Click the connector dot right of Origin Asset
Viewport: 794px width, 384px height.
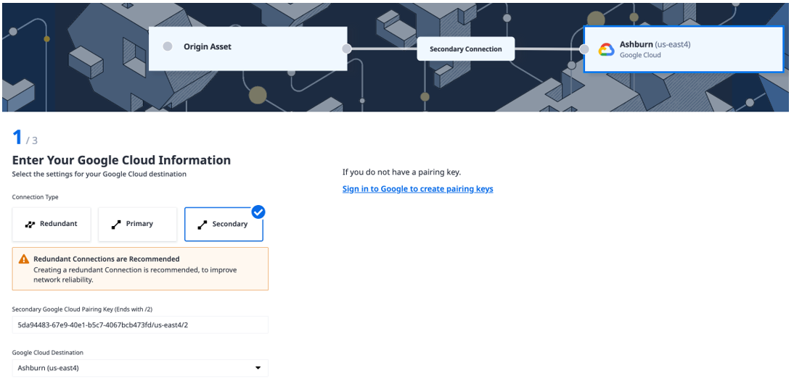pyautogui.click(x=347, y=49)
